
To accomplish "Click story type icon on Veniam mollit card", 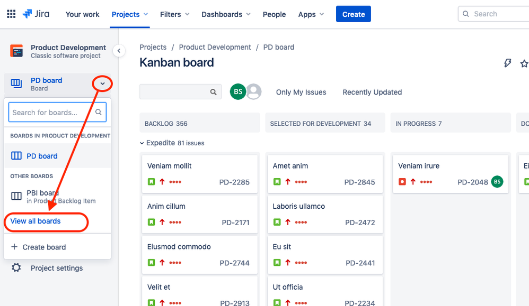I will [x=151, y=182].
